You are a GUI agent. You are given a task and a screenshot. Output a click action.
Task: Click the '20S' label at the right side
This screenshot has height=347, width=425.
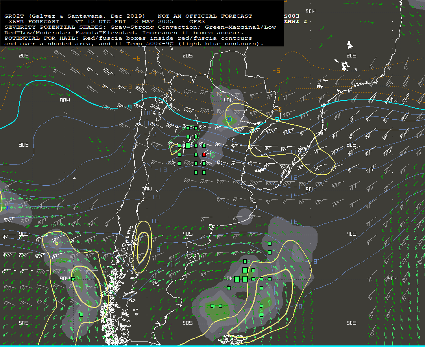tap(351, 55)
